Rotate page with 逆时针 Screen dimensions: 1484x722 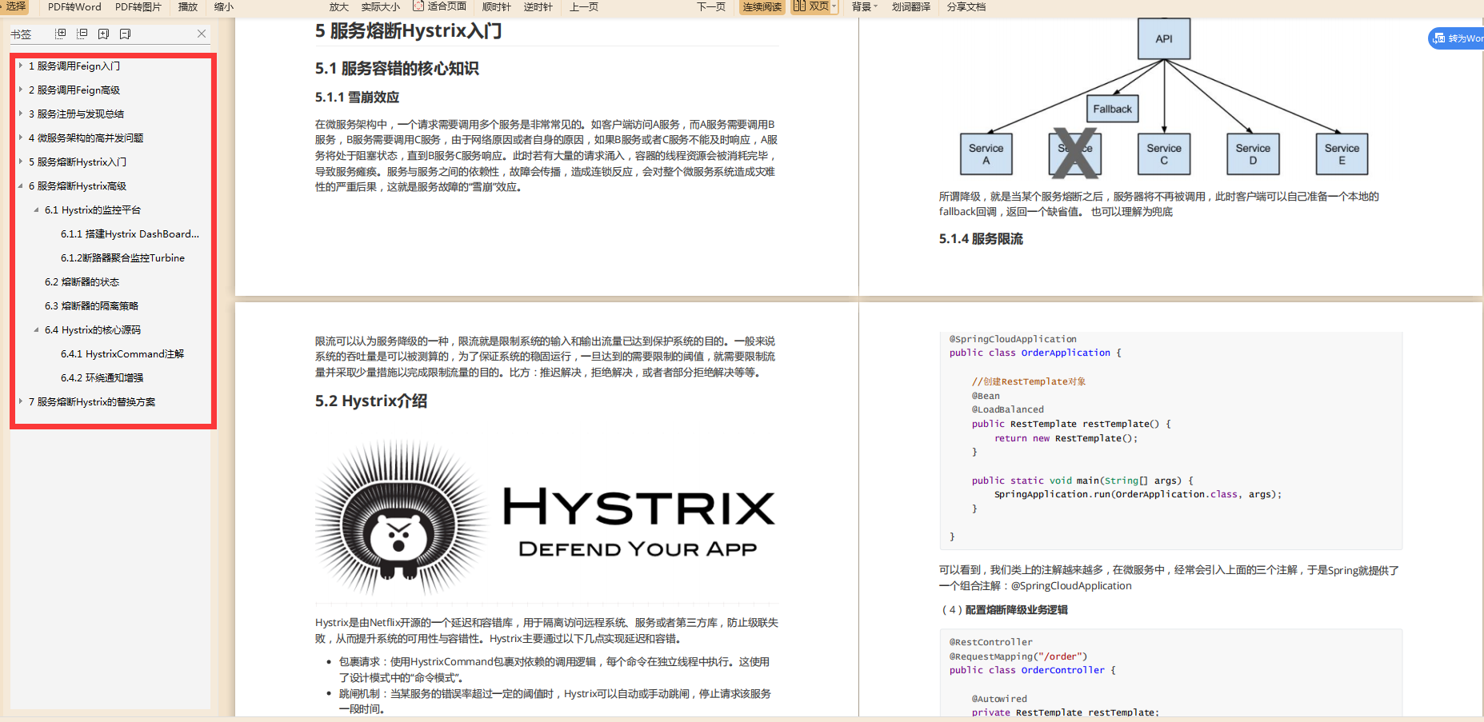coord(538,7)
